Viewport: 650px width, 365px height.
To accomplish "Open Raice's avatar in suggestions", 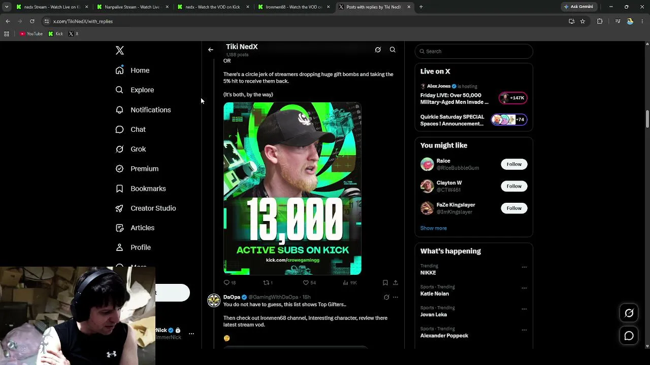I will click(x=427, y=164).
